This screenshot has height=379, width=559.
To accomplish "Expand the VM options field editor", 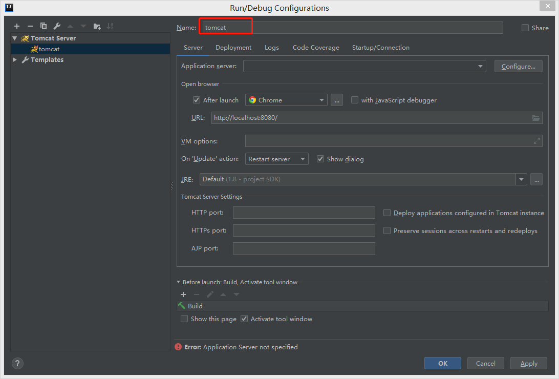I will coord(537,141).
